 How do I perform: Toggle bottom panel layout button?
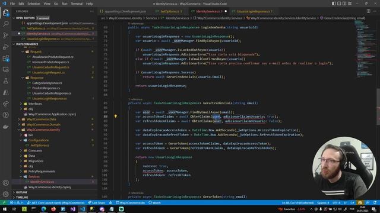tap(339, 4)
